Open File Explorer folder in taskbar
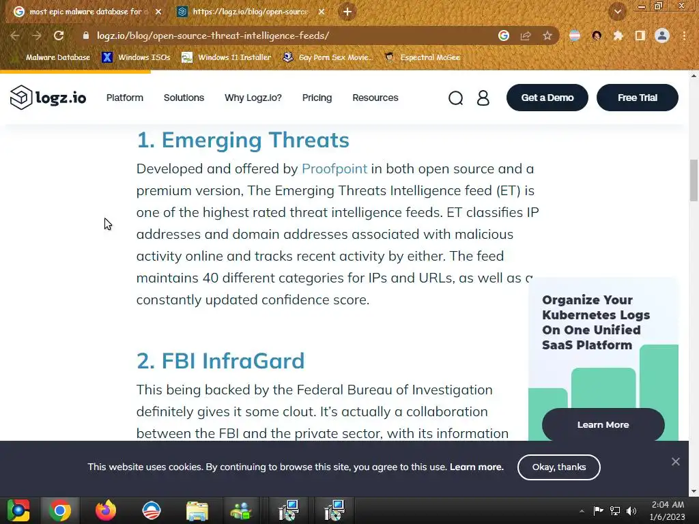The width and height of the screenshot is (699, 524). tap(197, 510)
